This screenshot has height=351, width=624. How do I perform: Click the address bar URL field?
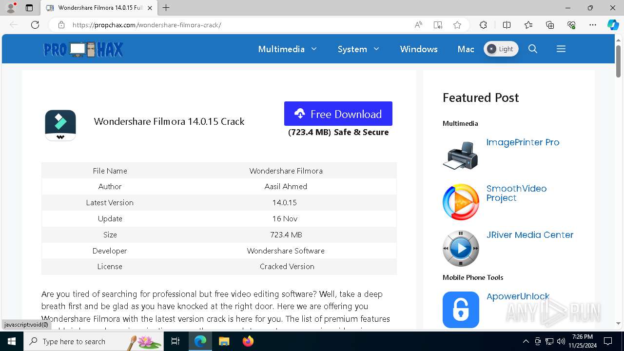(x=240, y=25)
